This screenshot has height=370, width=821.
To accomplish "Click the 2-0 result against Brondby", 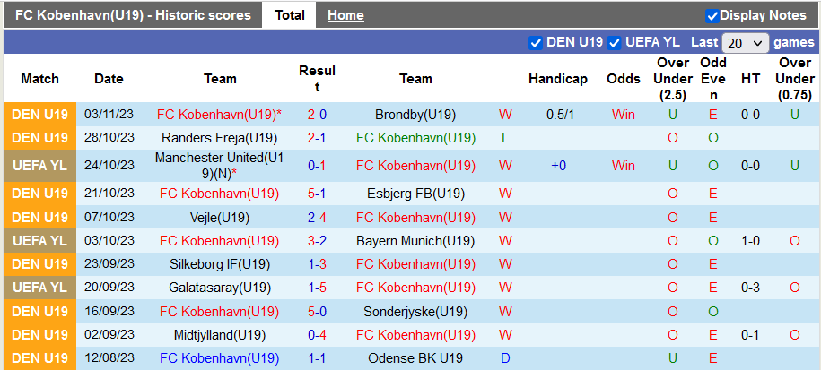I will coord(317,115).
